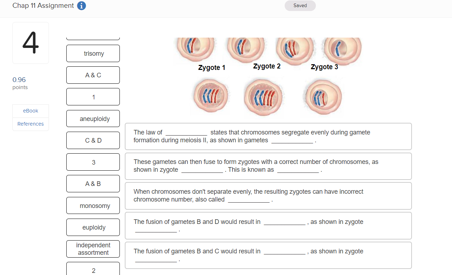The image size is (452, 275).
Task: Click the zygote blank in the B and D sentence
Action: [156, 230]
